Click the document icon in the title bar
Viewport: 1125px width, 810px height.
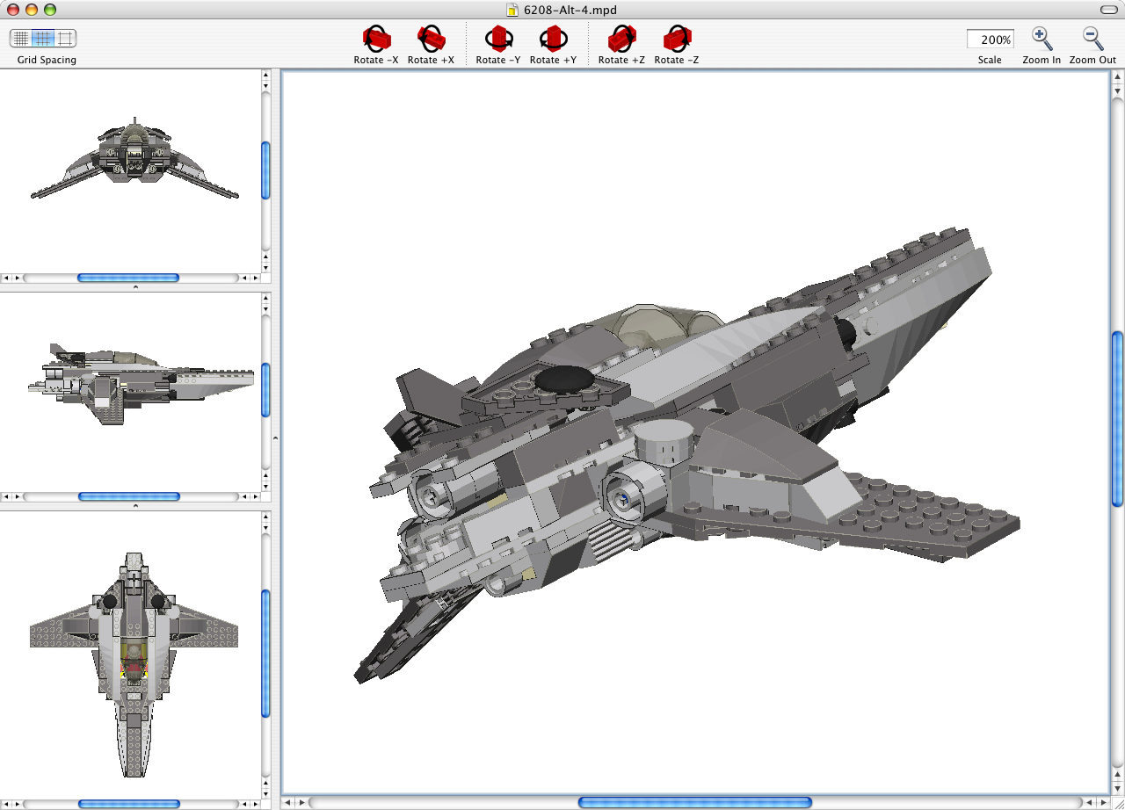coord(511,10)
